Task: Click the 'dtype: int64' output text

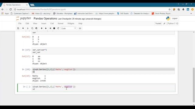Action: (x=39, y=81)
